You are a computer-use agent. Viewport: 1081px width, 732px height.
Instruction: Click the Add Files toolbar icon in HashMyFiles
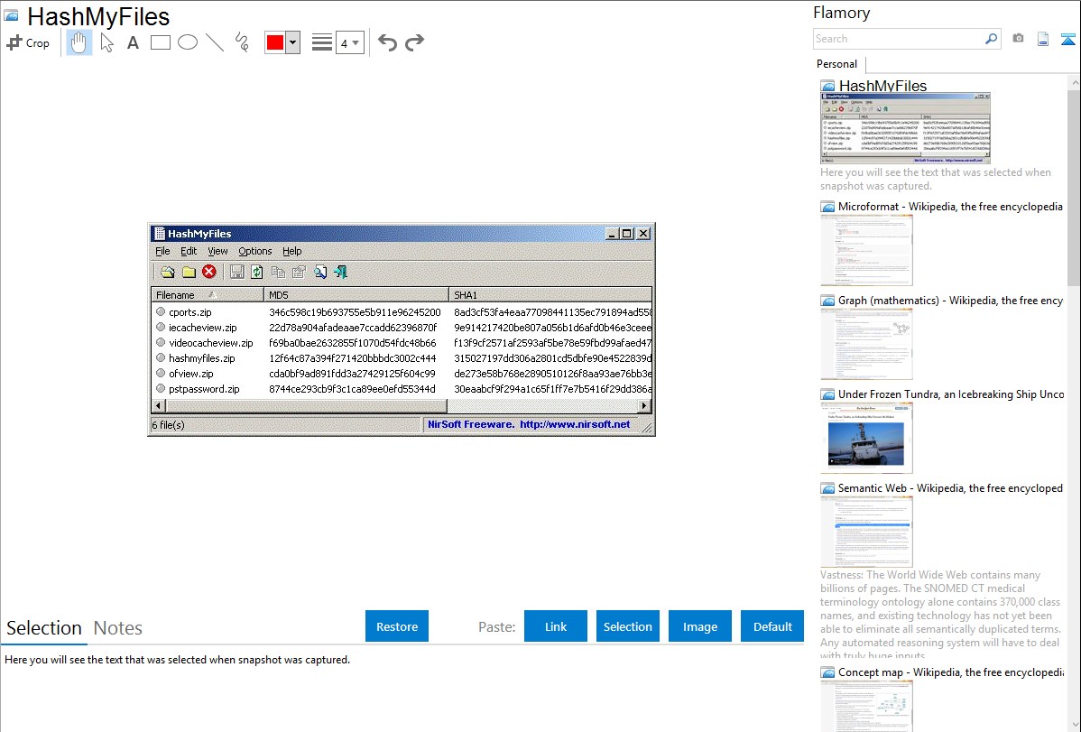(x=168, y=272)
